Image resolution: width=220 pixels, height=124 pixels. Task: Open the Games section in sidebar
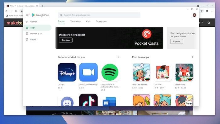(34, 22)
